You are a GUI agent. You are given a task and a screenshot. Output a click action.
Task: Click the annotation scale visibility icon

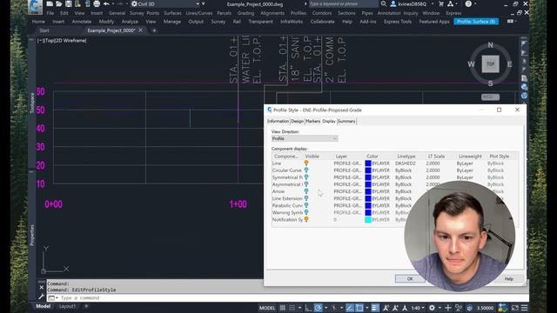tap(386, 308)
